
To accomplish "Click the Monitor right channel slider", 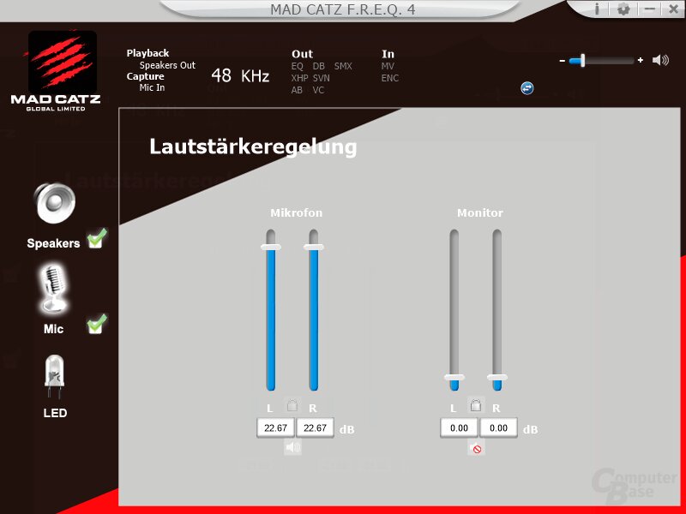I will click(497, 310).
